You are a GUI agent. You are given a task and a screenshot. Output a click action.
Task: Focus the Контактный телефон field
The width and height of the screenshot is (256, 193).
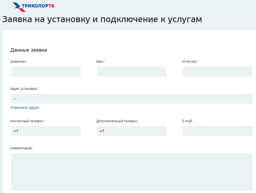[46, 131]
